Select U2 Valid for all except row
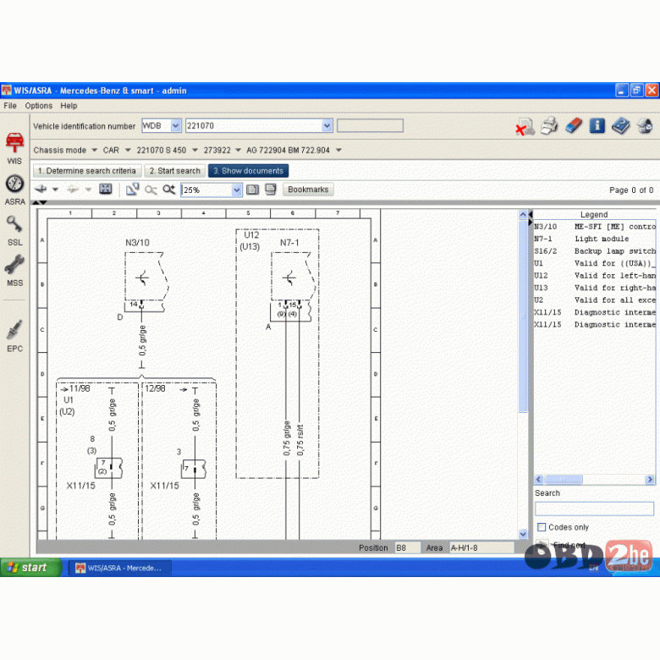 point(595,300)
